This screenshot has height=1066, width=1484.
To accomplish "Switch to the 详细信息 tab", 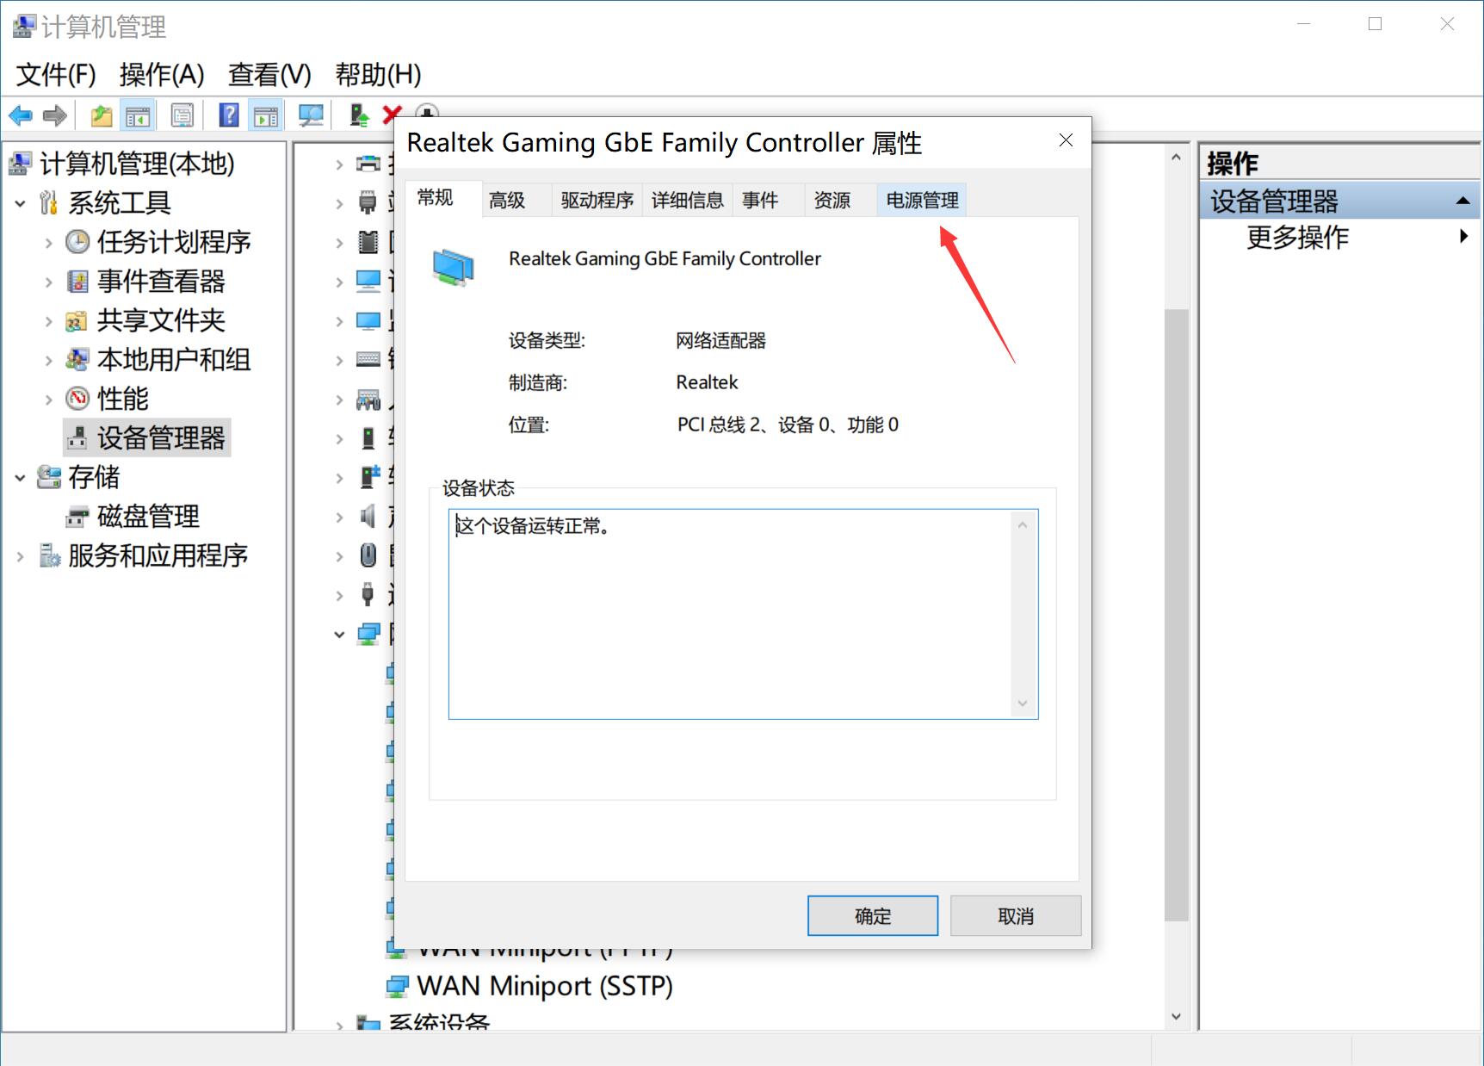I will [688, 200].
